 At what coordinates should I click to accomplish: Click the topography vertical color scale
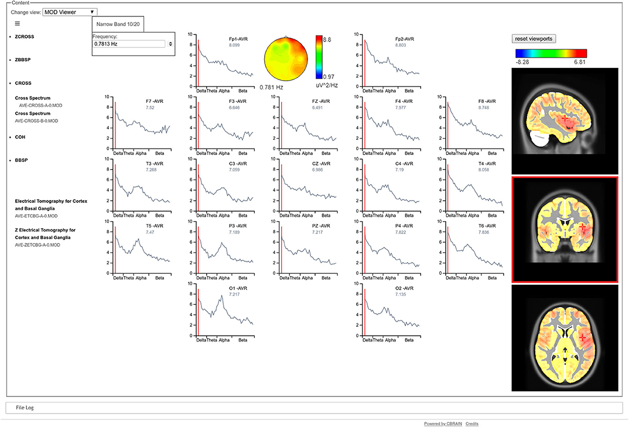319,57
